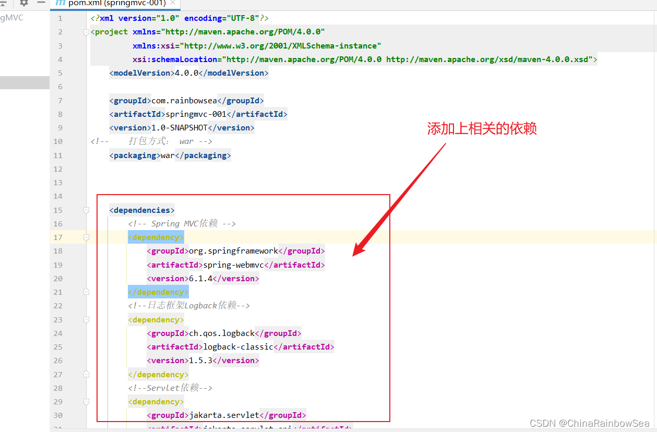
Task: Click the logback-classic artifactId text
Action: pos(238,347)
